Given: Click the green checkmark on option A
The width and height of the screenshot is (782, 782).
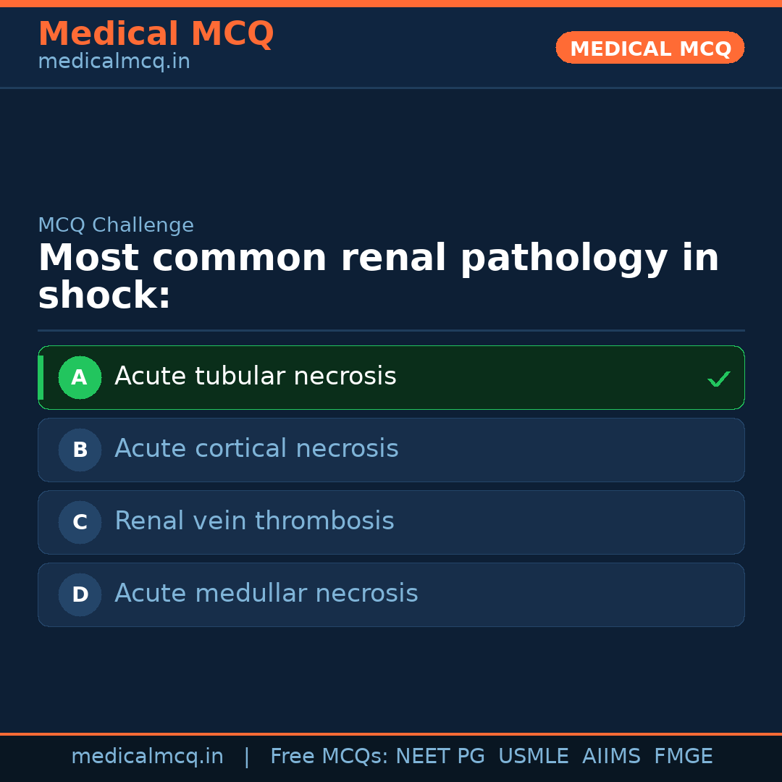Looking at the screenshot, I should point(718,379).
